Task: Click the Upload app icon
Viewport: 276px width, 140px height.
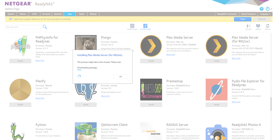Action: (258, 27)
